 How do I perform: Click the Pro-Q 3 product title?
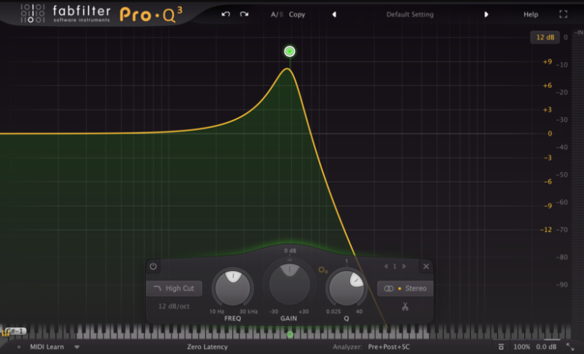coord(151,14)
